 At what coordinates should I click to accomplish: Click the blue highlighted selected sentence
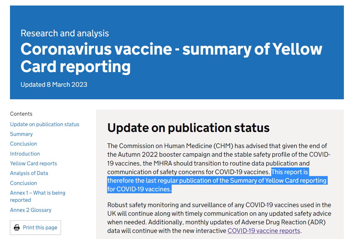click(x=217, y=181)
